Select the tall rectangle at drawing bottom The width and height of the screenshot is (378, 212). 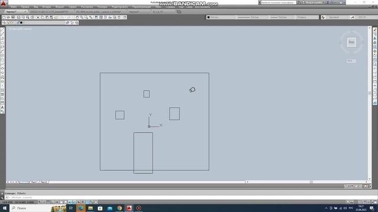(x=143, y=153)
